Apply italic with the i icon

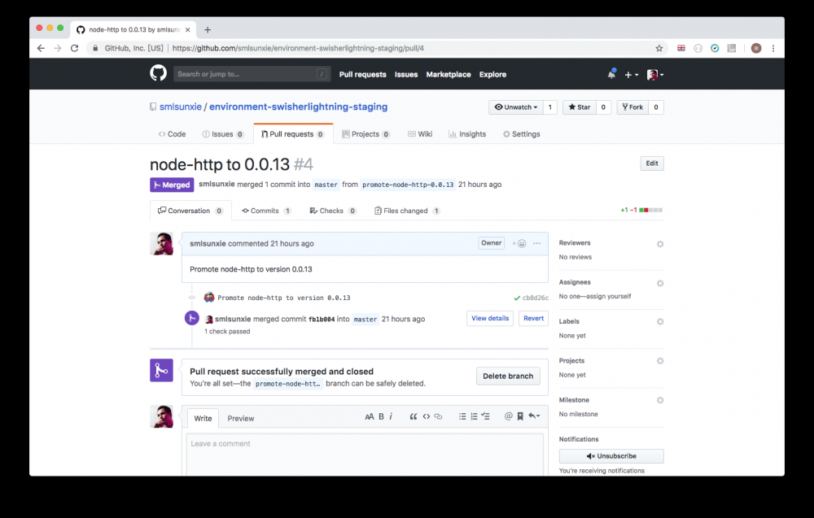[x=391, y=416]
